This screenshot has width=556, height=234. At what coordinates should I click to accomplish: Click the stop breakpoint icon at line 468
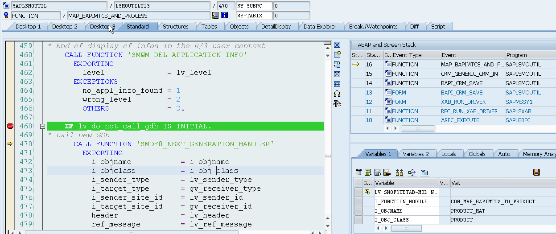[x=10, y=126]
